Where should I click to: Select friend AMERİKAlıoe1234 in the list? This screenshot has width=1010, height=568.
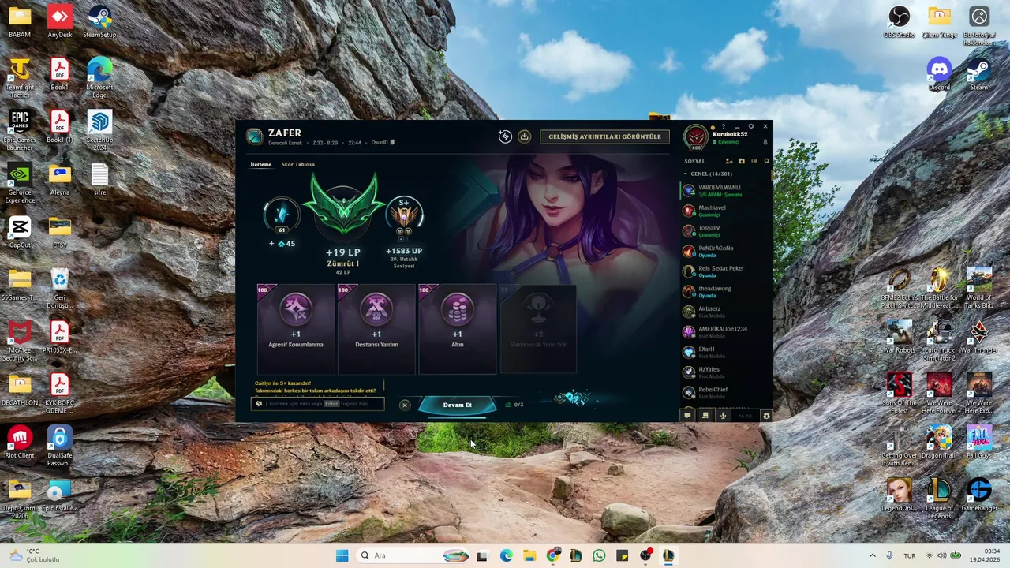726,332
